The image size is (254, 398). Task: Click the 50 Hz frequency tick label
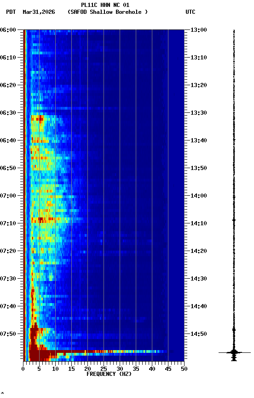pos(185,369)
